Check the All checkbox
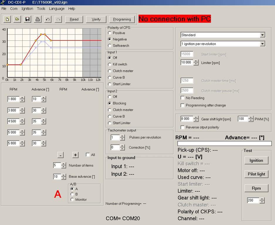275x225 pixels. tap(88, 155)
